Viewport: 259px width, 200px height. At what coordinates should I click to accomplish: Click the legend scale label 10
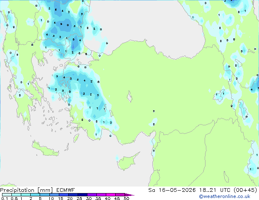coord(51,198)
